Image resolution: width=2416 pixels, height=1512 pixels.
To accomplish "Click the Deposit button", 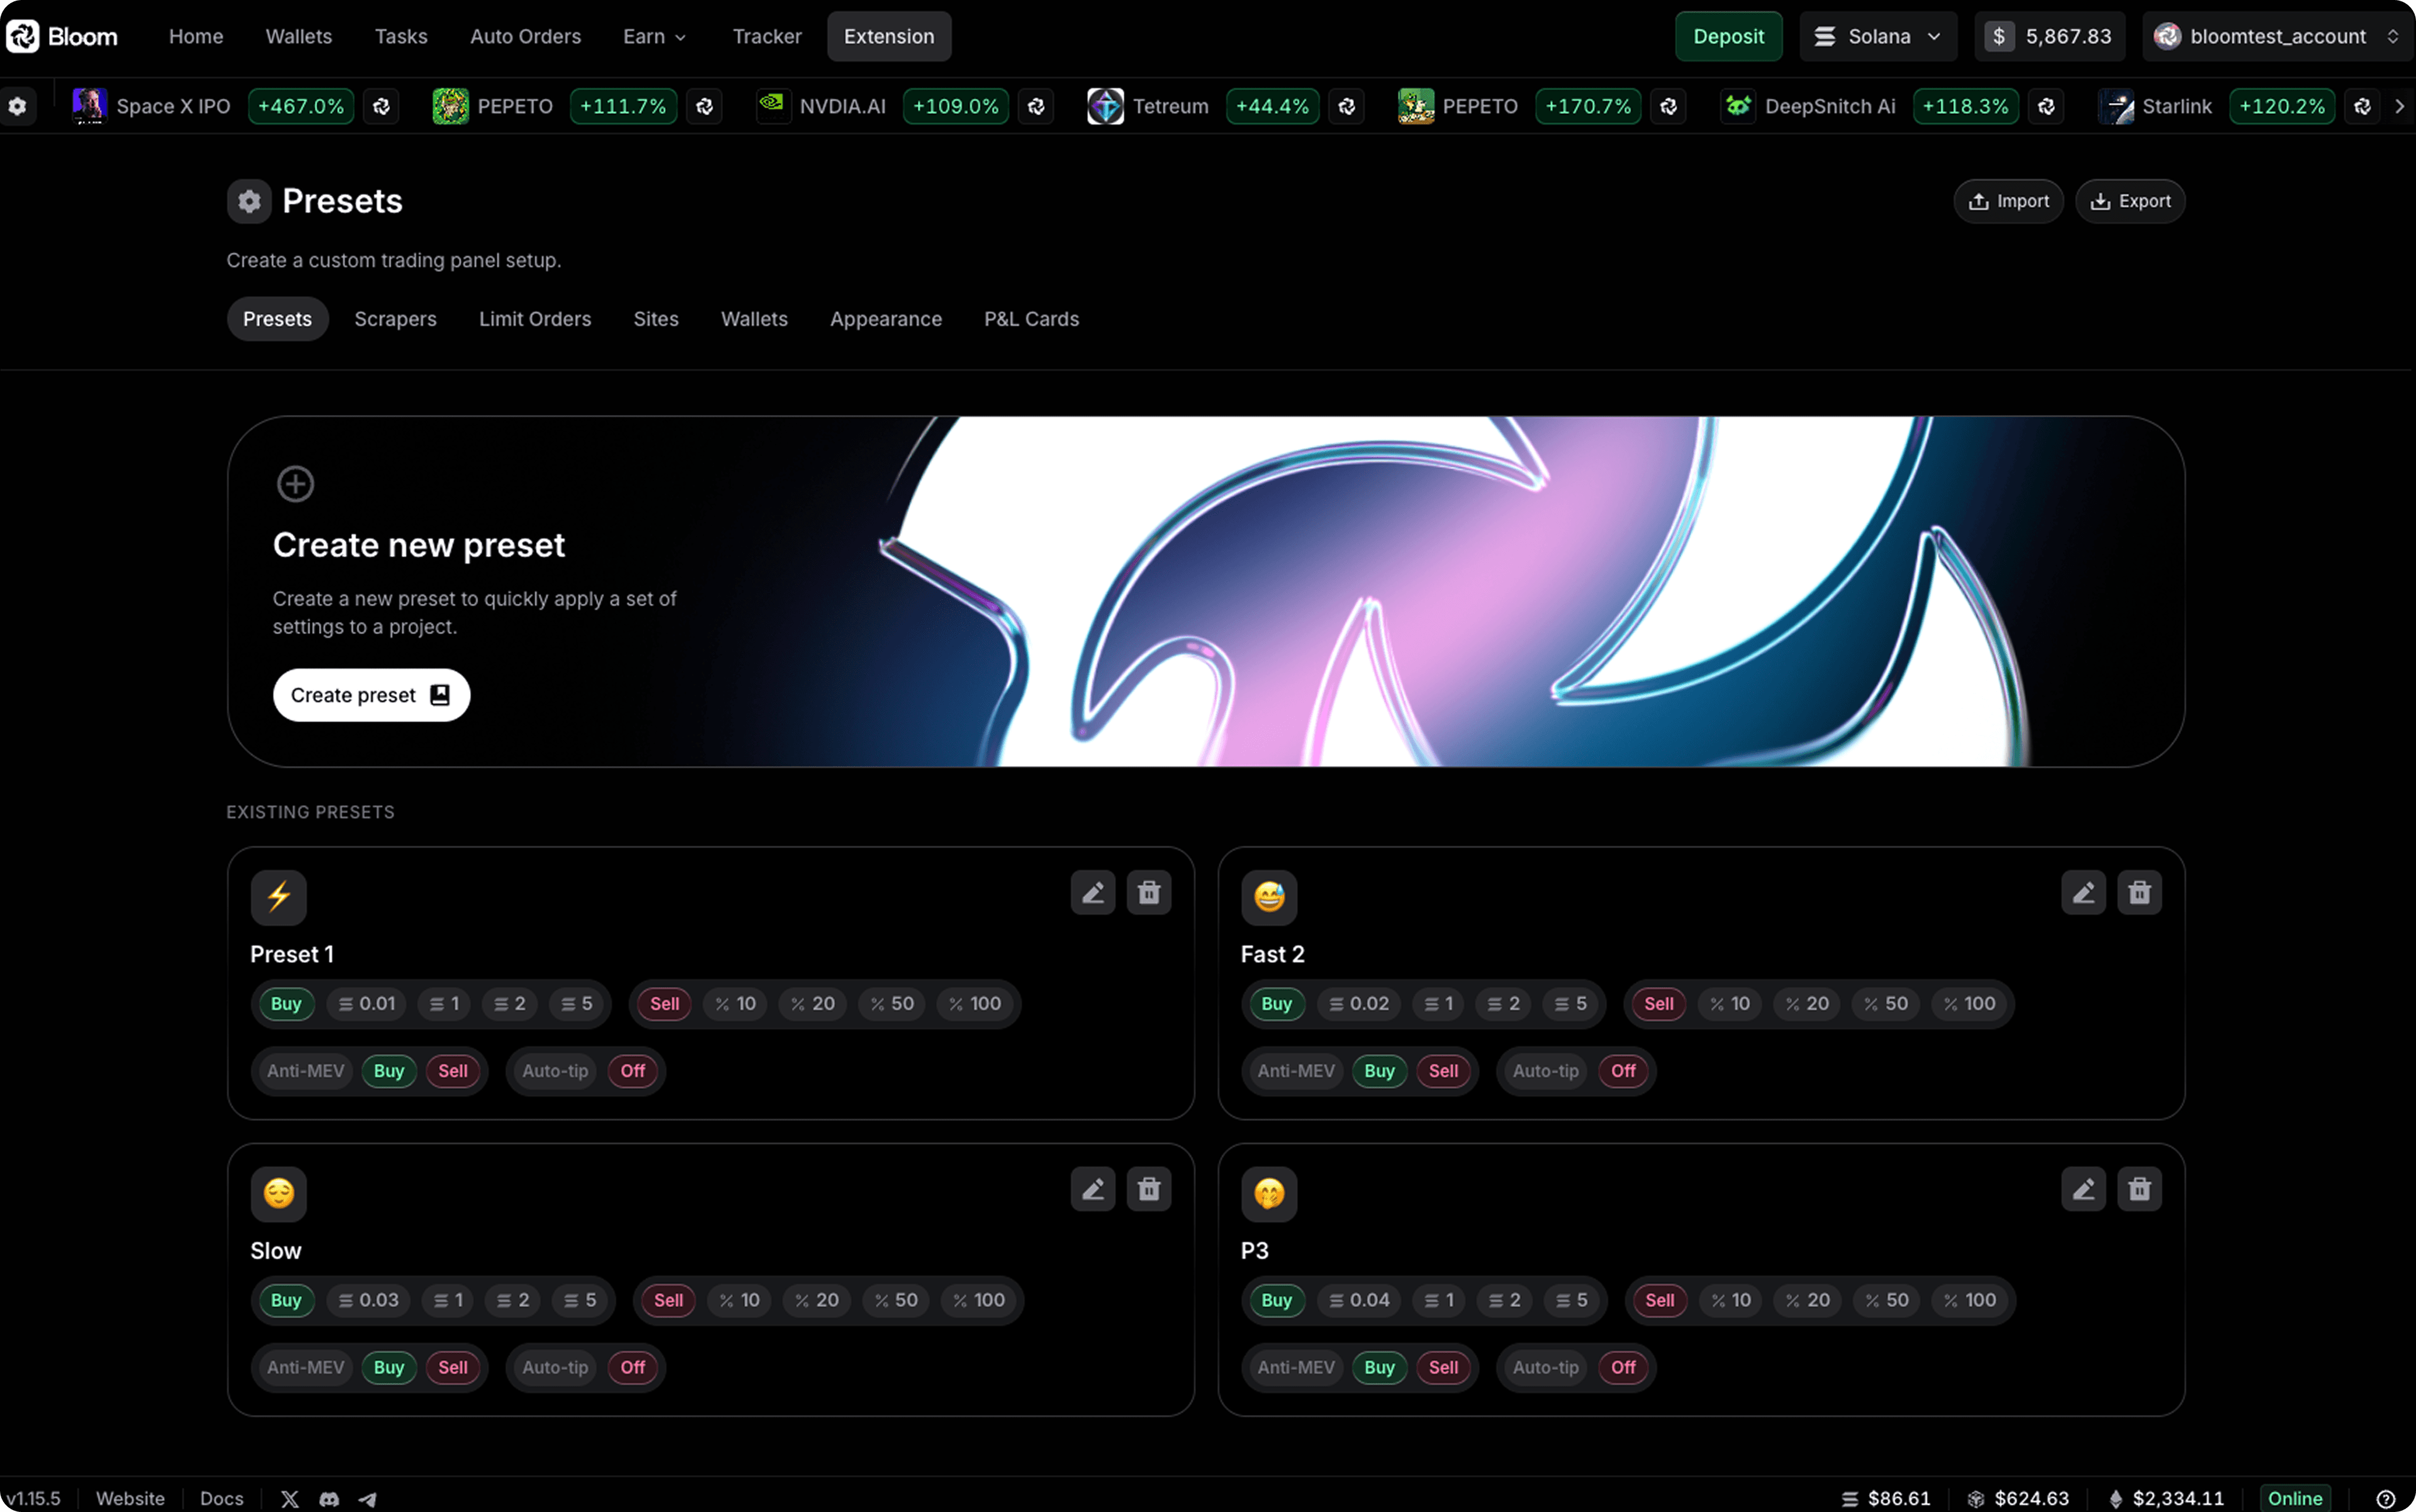I will tap(1729, 36).
